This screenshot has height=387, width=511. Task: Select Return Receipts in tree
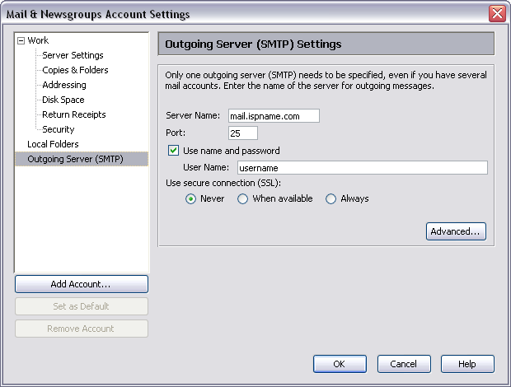pos(74,114)
